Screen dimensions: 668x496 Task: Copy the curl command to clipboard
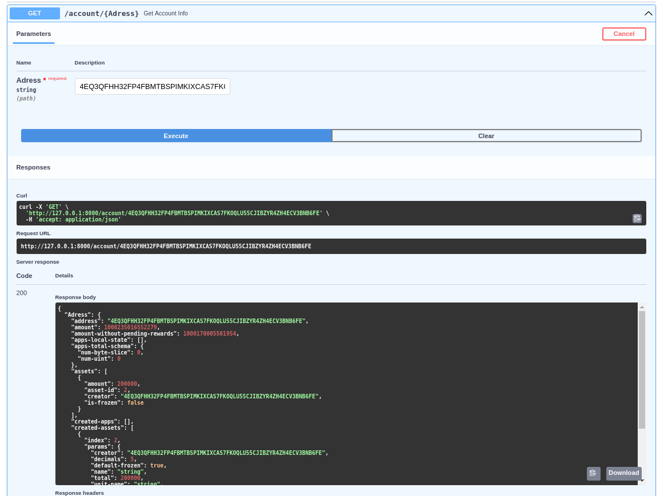637,218
